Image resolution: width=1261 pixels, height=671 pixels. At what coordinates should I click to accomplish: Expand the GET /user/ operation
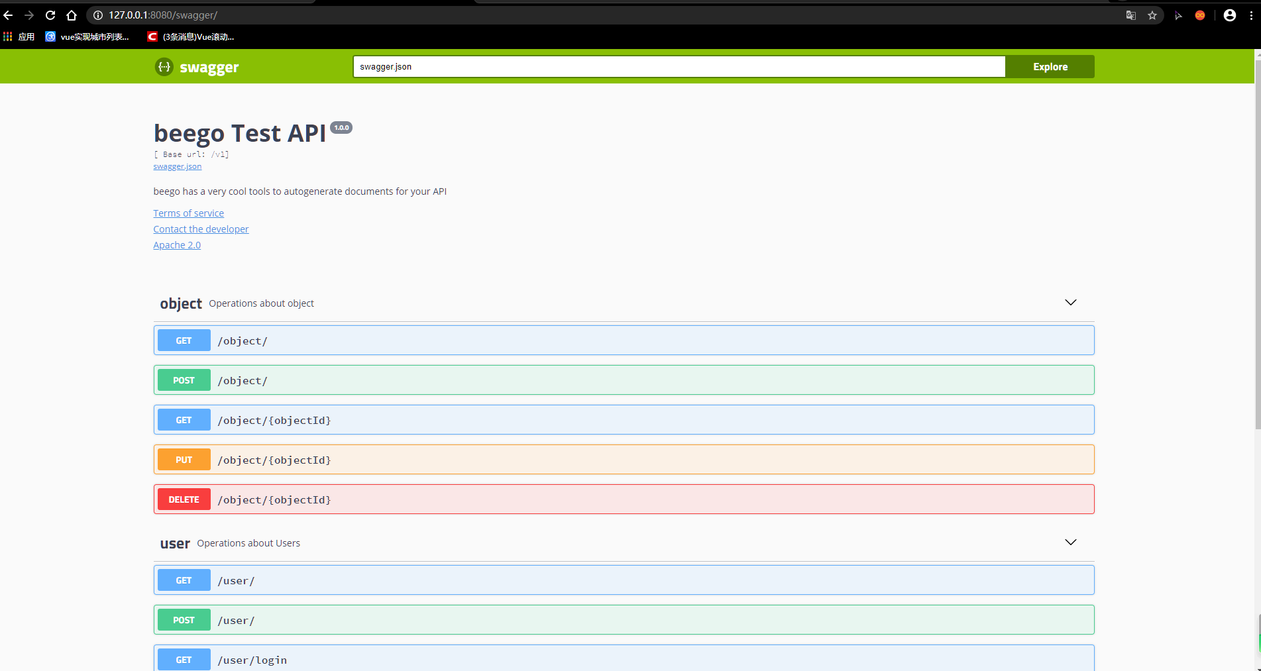point(624,580)
